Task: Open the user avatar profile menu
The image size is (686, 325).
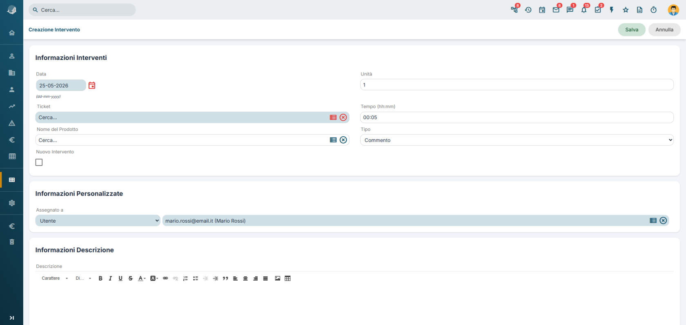Action: click(x=673, y=10)
